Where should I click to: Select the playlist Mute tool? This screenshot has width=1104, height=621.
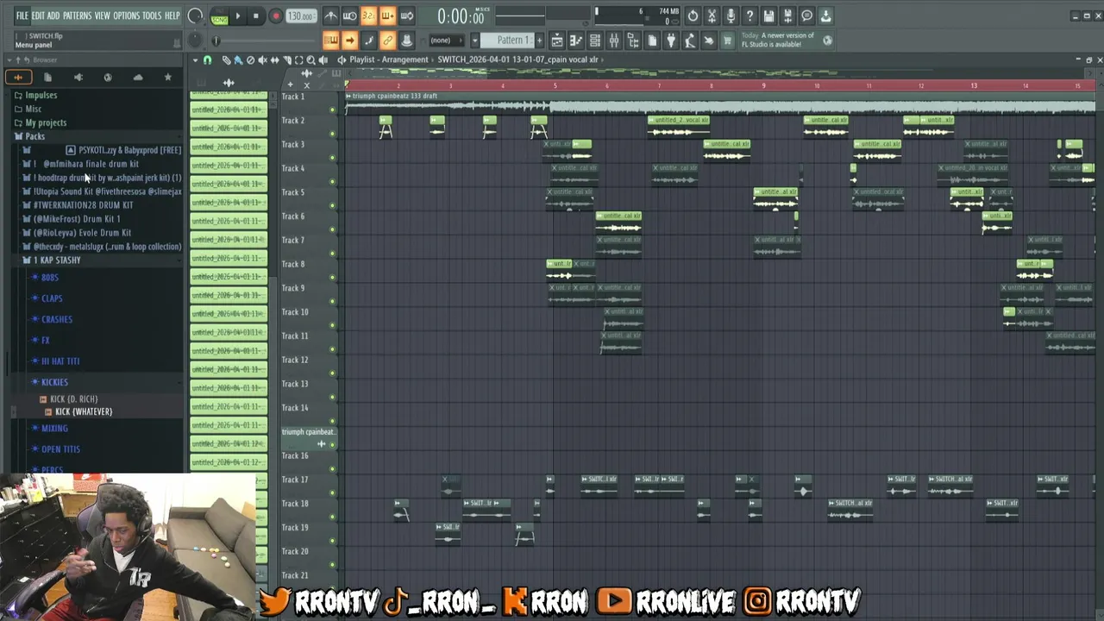(262, 60)
